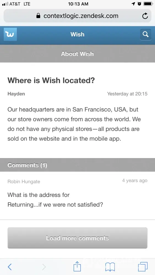Image resolution: width=155 pixels, height=275 pixels.
Task: Reload page with the refresh icon
Action: pyautogui.click(x=145, y=16)
